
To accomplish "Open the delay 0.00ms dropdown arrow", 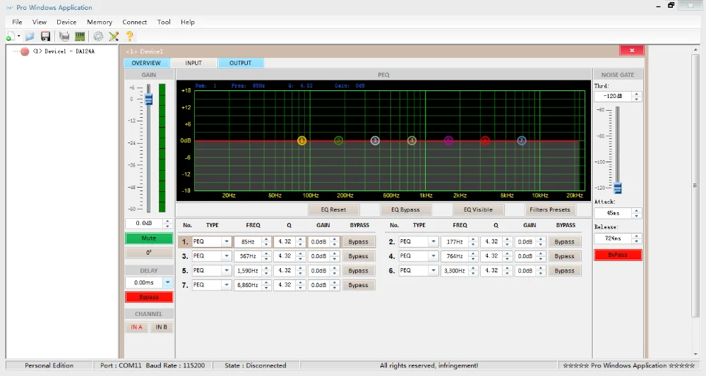I will pyautogui.click(x=167, y=282).
